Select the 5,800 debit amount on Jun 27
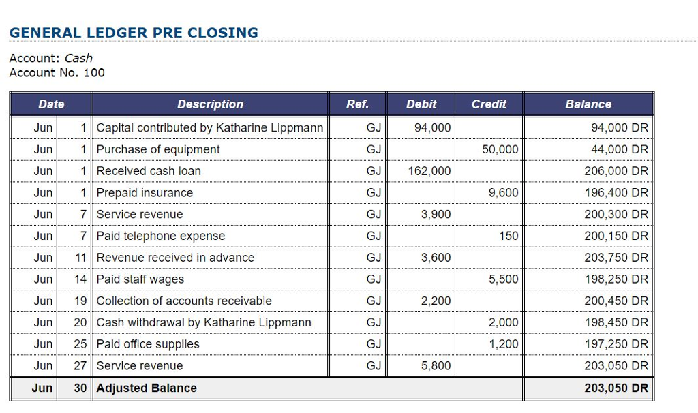 click(436, 366)
